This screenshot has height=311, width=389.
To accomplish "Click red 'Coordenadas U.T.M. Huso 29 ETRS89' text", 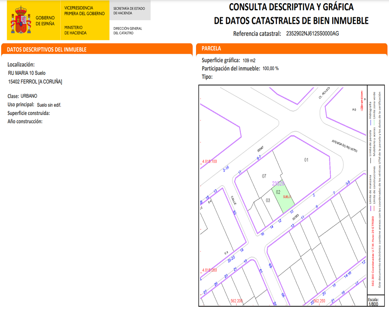I will [x=373, y=251].
